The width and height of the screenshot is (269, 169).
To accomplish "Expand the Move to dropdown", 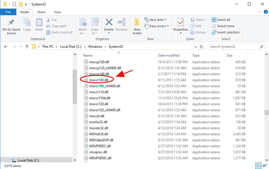I will coord(82,33).
